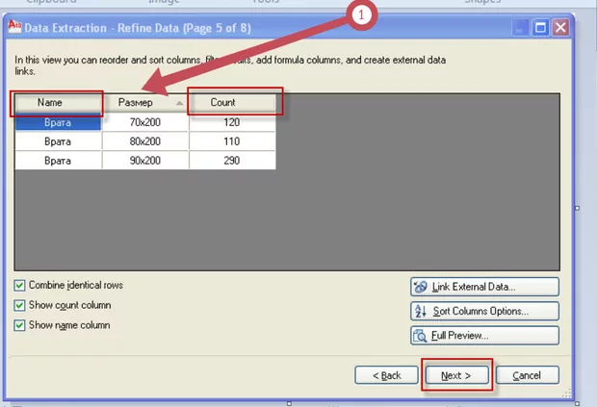Click the sort arrow in Размер header
The image size is (597, 407).
[x=180, y=103]
